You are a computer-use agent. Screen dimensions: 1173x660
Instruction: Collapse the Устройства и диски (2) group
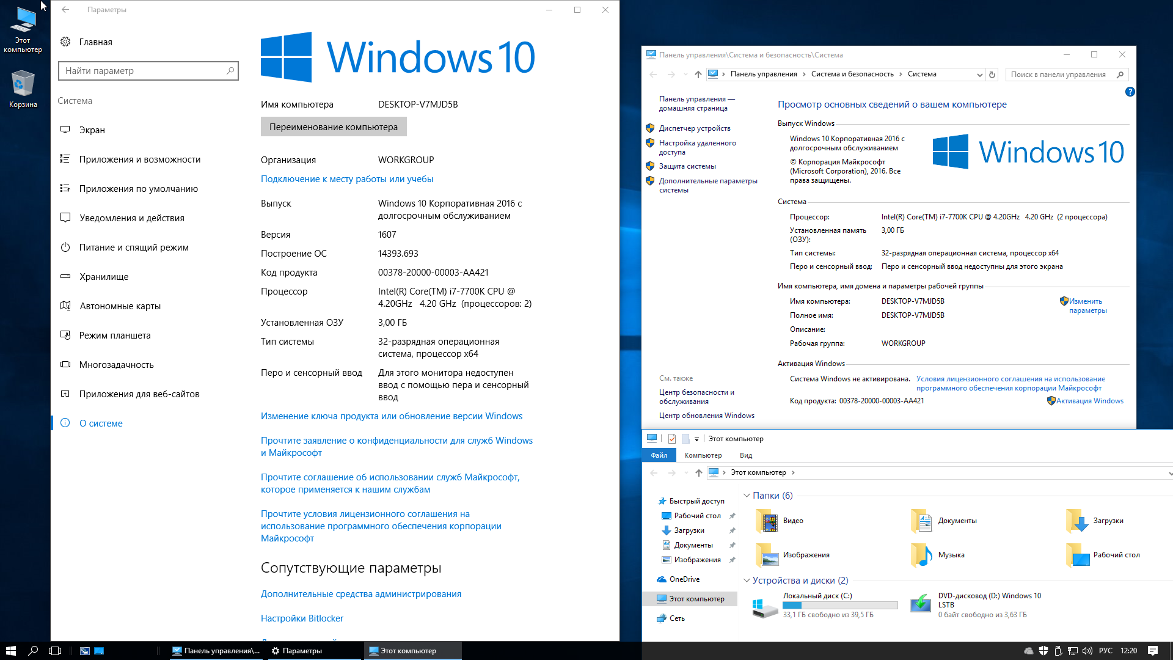747,581
